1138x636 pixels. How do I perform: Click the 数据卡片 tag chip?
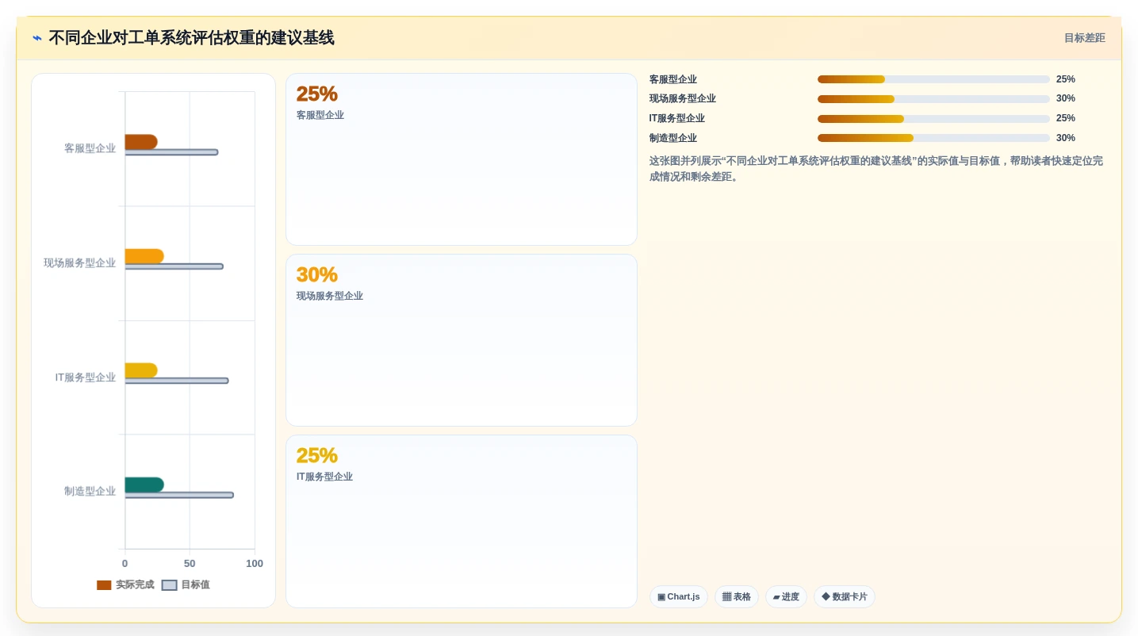coord(845,597)
